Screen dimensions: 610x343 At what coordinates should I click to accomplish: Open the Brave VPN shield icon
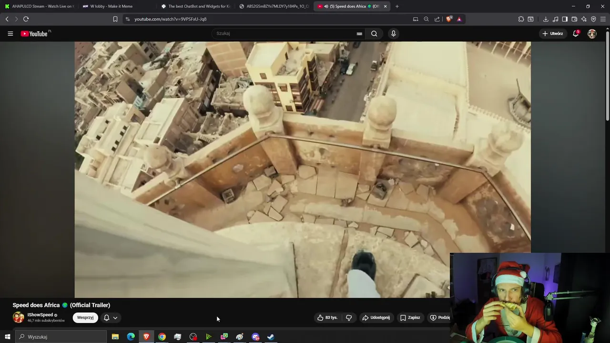[593, 19]
